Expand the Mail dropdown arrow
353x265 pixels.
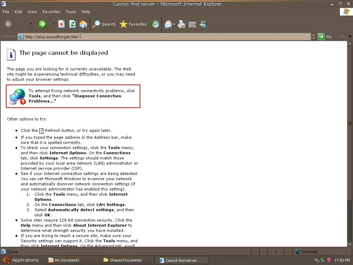pos(174,24)
